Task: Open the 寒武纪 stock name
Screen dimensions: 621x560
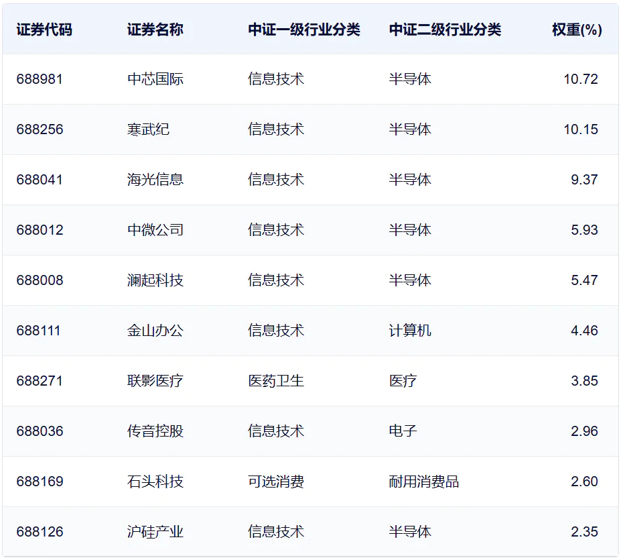Action: (x=148, y=129)
